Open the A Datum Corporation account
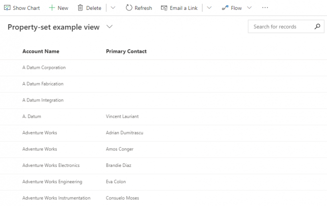This screenshot has height=206, width=327. (44, 67)
